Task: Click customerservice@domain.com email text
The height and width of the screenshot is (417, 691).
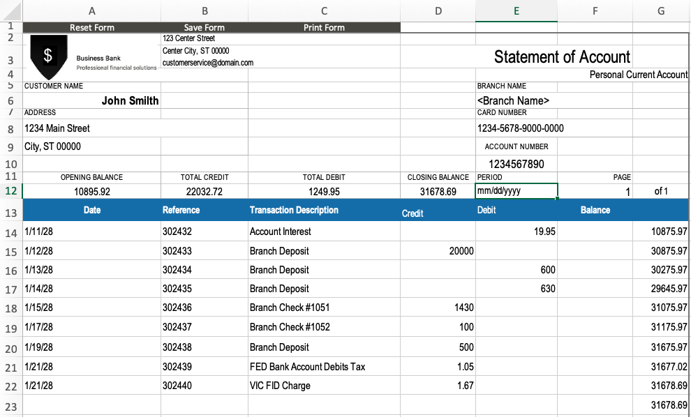Action: click(x=208, y=63)
